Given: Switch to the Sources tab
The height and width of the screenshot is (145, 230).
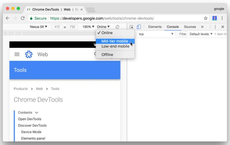Looking at the screenshot, I should [190, 27].
